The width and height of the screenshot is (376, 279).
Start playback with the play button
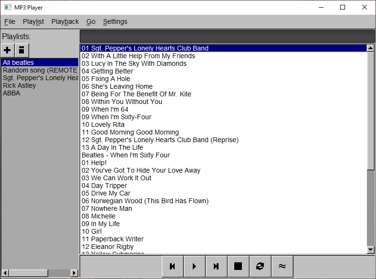(x=195, y=266)
